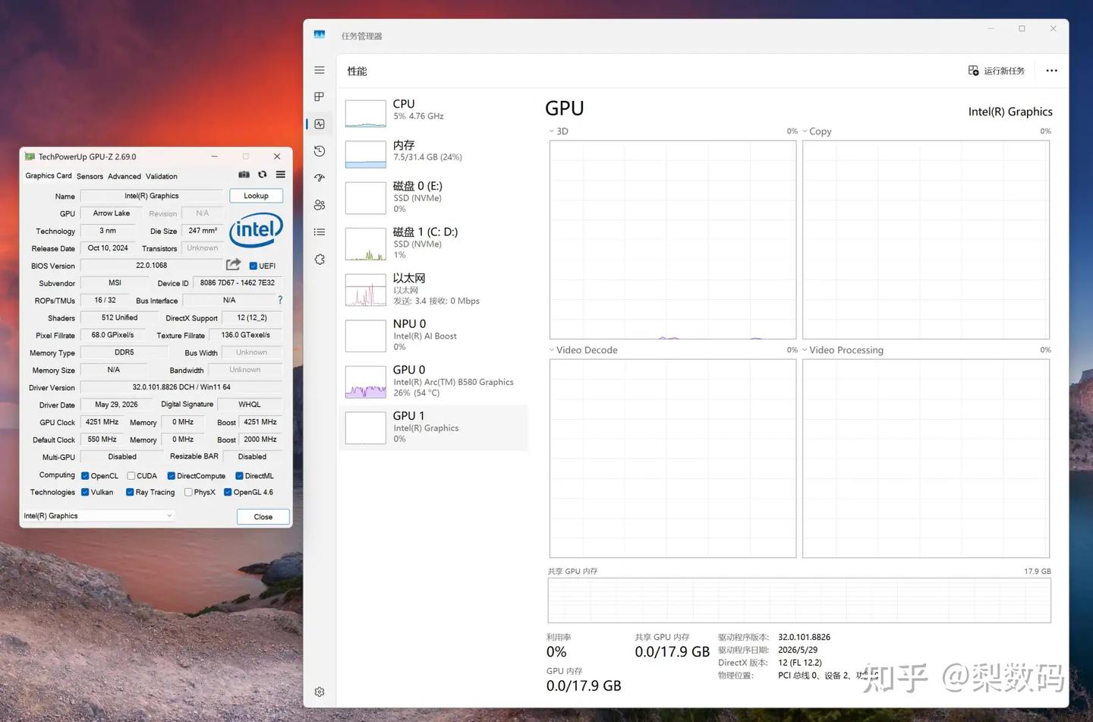Toggle the OpenGL 4.6 checkbox
This screenshot has width=1093, height=722.
[x=228, y=492]
